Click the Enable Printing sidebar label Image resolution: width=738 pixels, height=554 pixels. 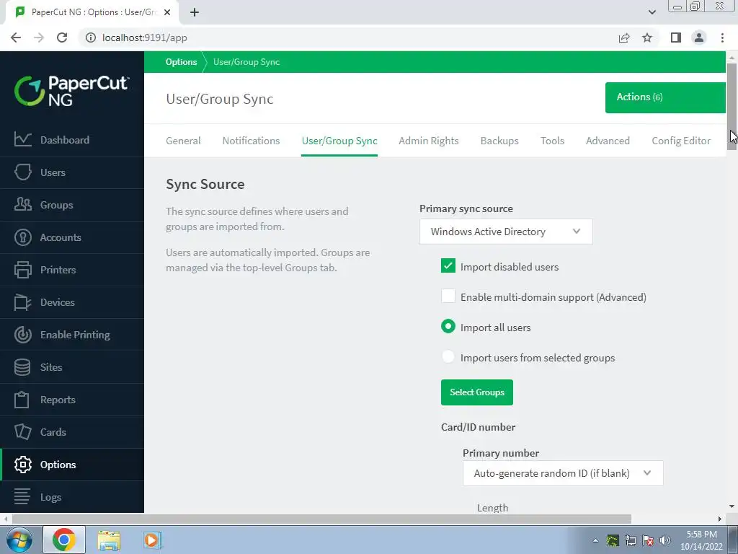tap(75, 335)
